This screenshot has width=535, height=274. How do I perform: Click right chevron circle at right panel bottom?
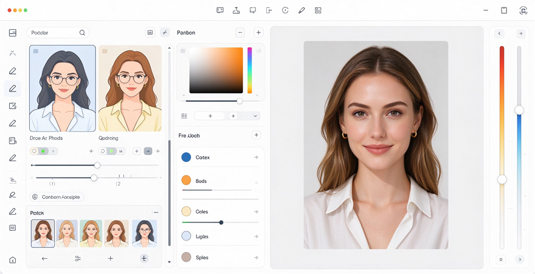[x=520, y=259]
